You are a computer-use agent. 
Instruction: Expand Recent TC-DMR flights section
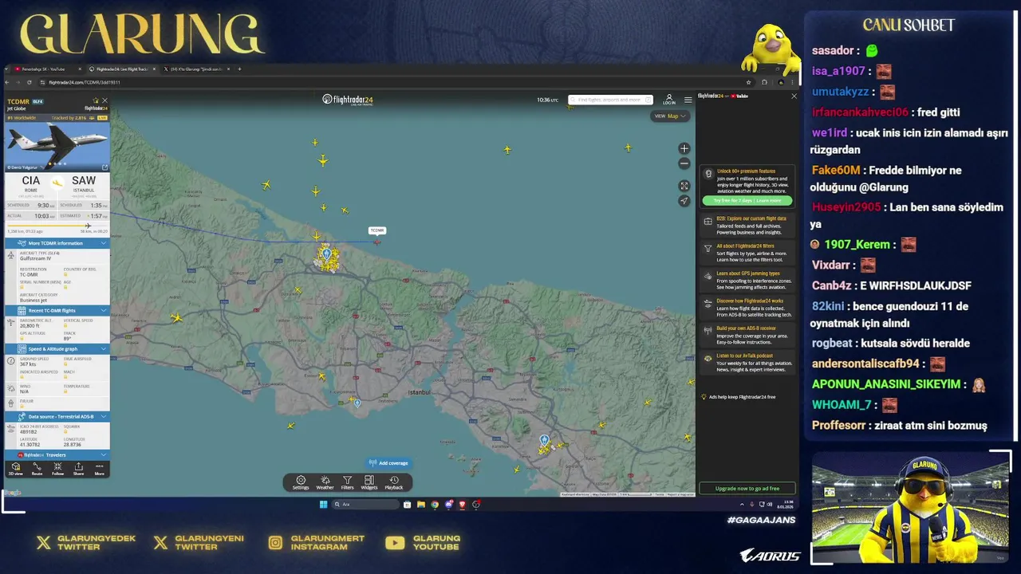(57, 310)
